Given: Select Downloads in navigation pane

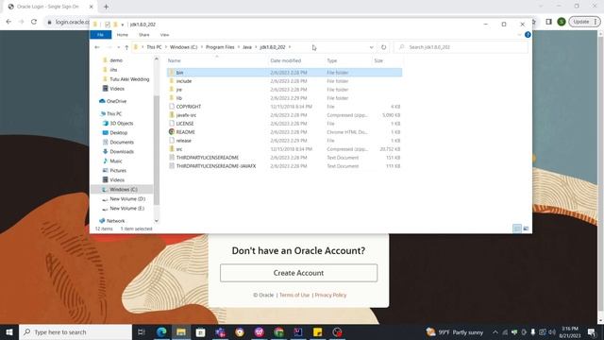Looking at the screenshot, I should tap(122, 151).
